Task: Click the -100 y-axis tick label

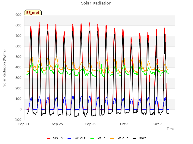Action: (18, 120)
